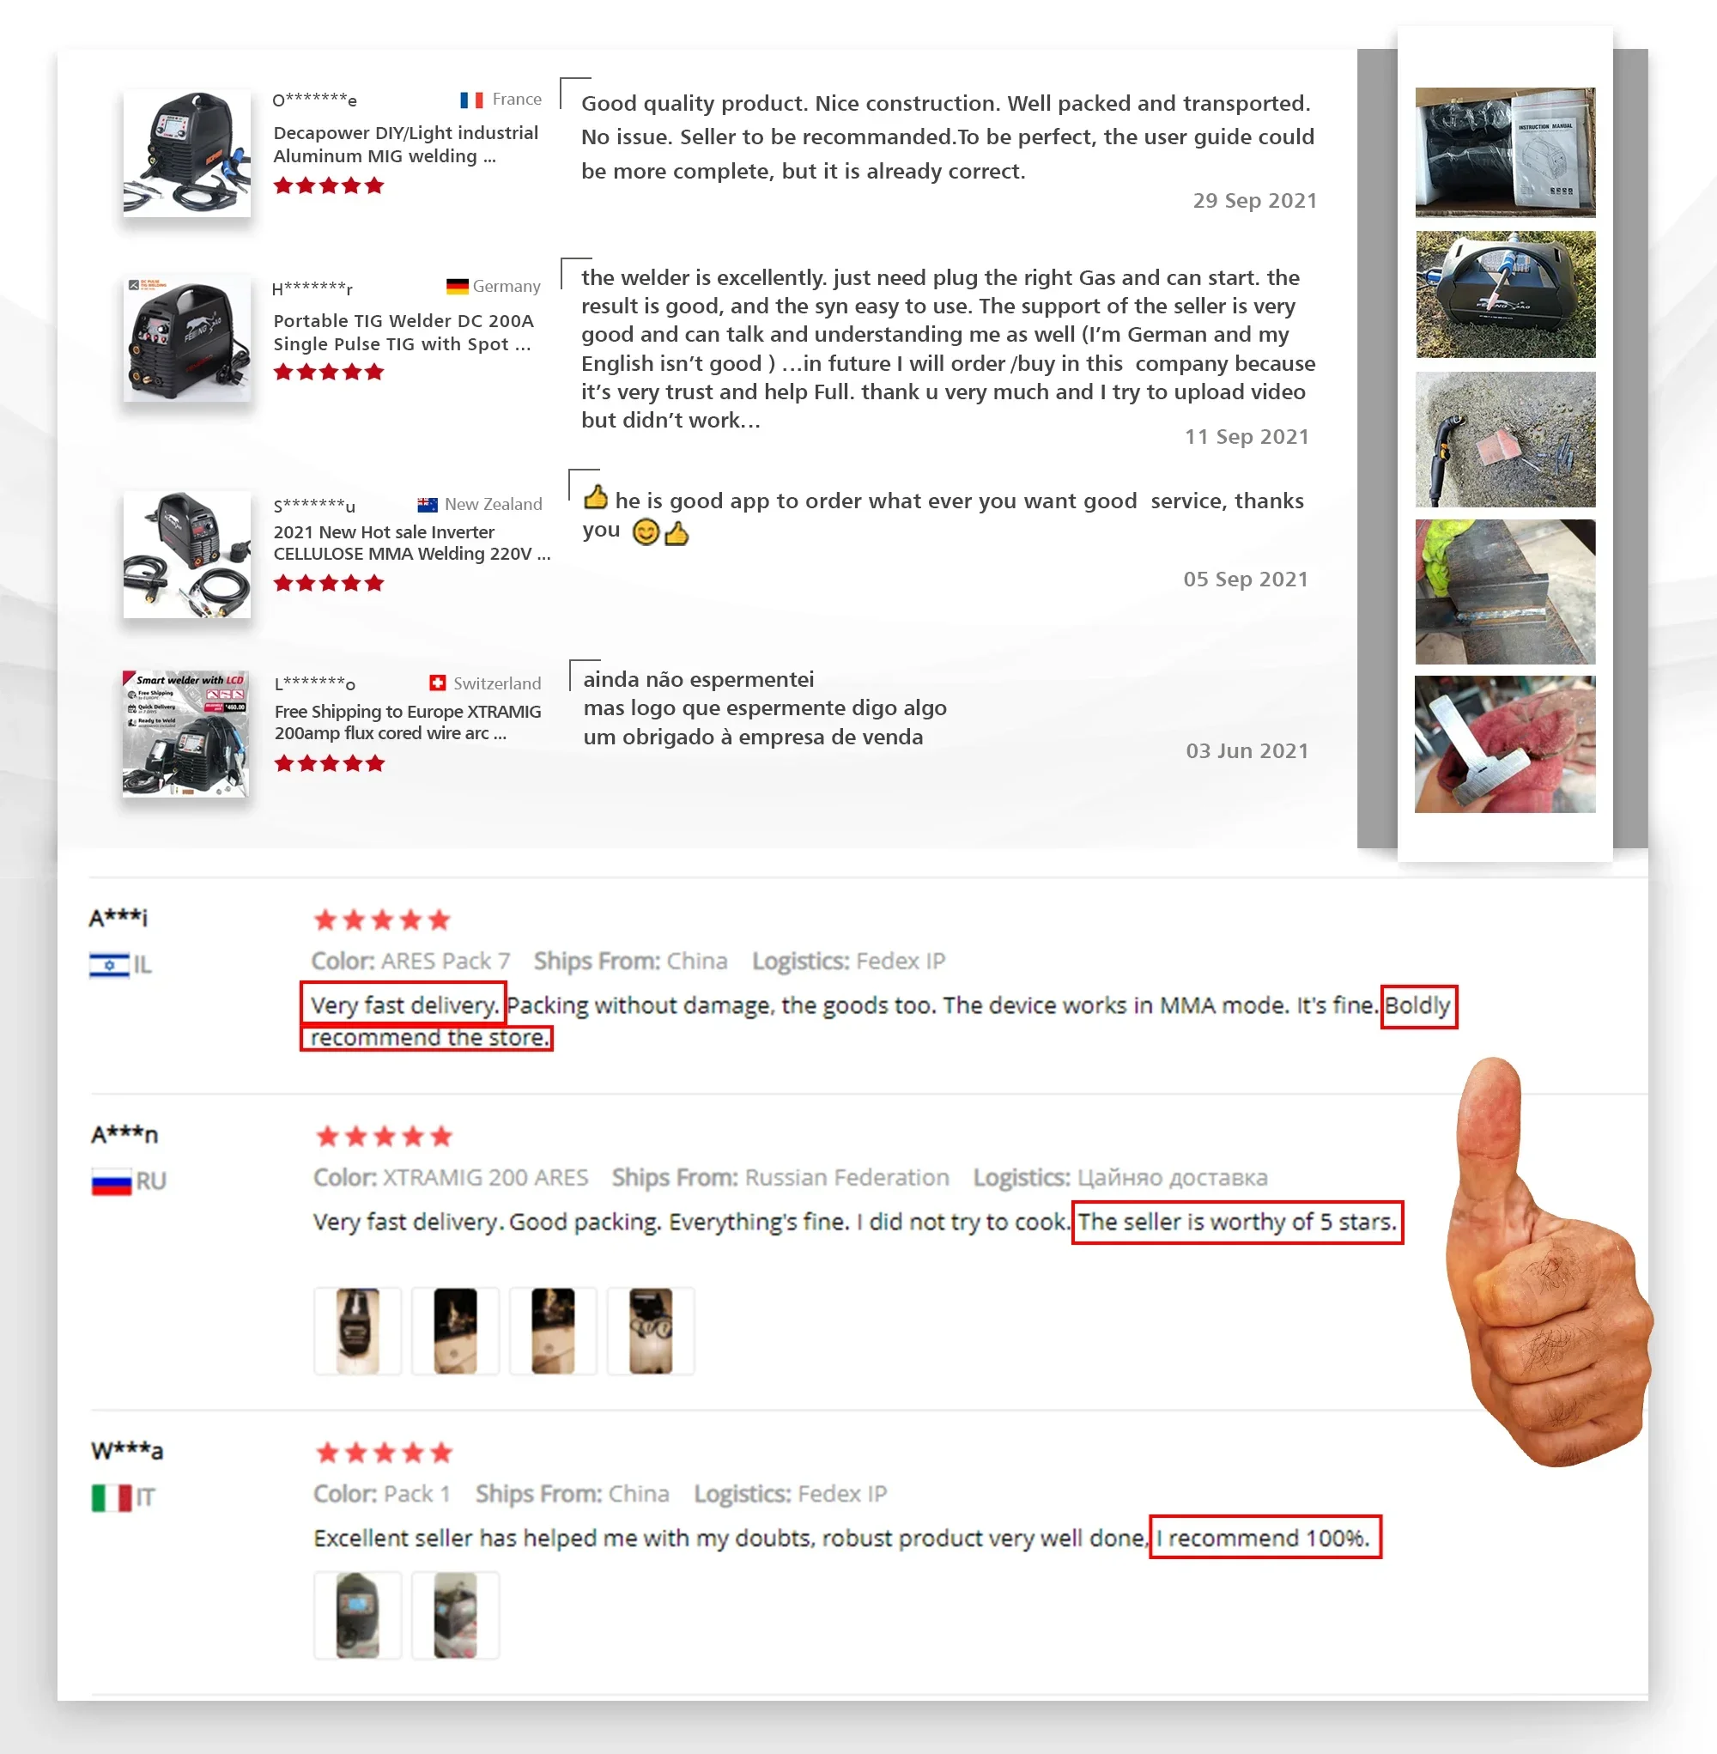This screenshot has width=1717, height=1754.
Task: Open the Portable TIG Welder product image
Action: (x=186, y=338)
